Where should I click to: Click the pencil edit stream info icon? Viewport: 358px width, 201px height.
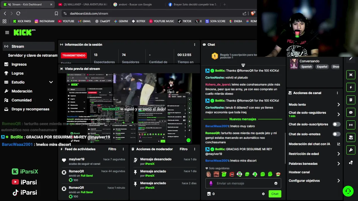(x=351, y=58)
